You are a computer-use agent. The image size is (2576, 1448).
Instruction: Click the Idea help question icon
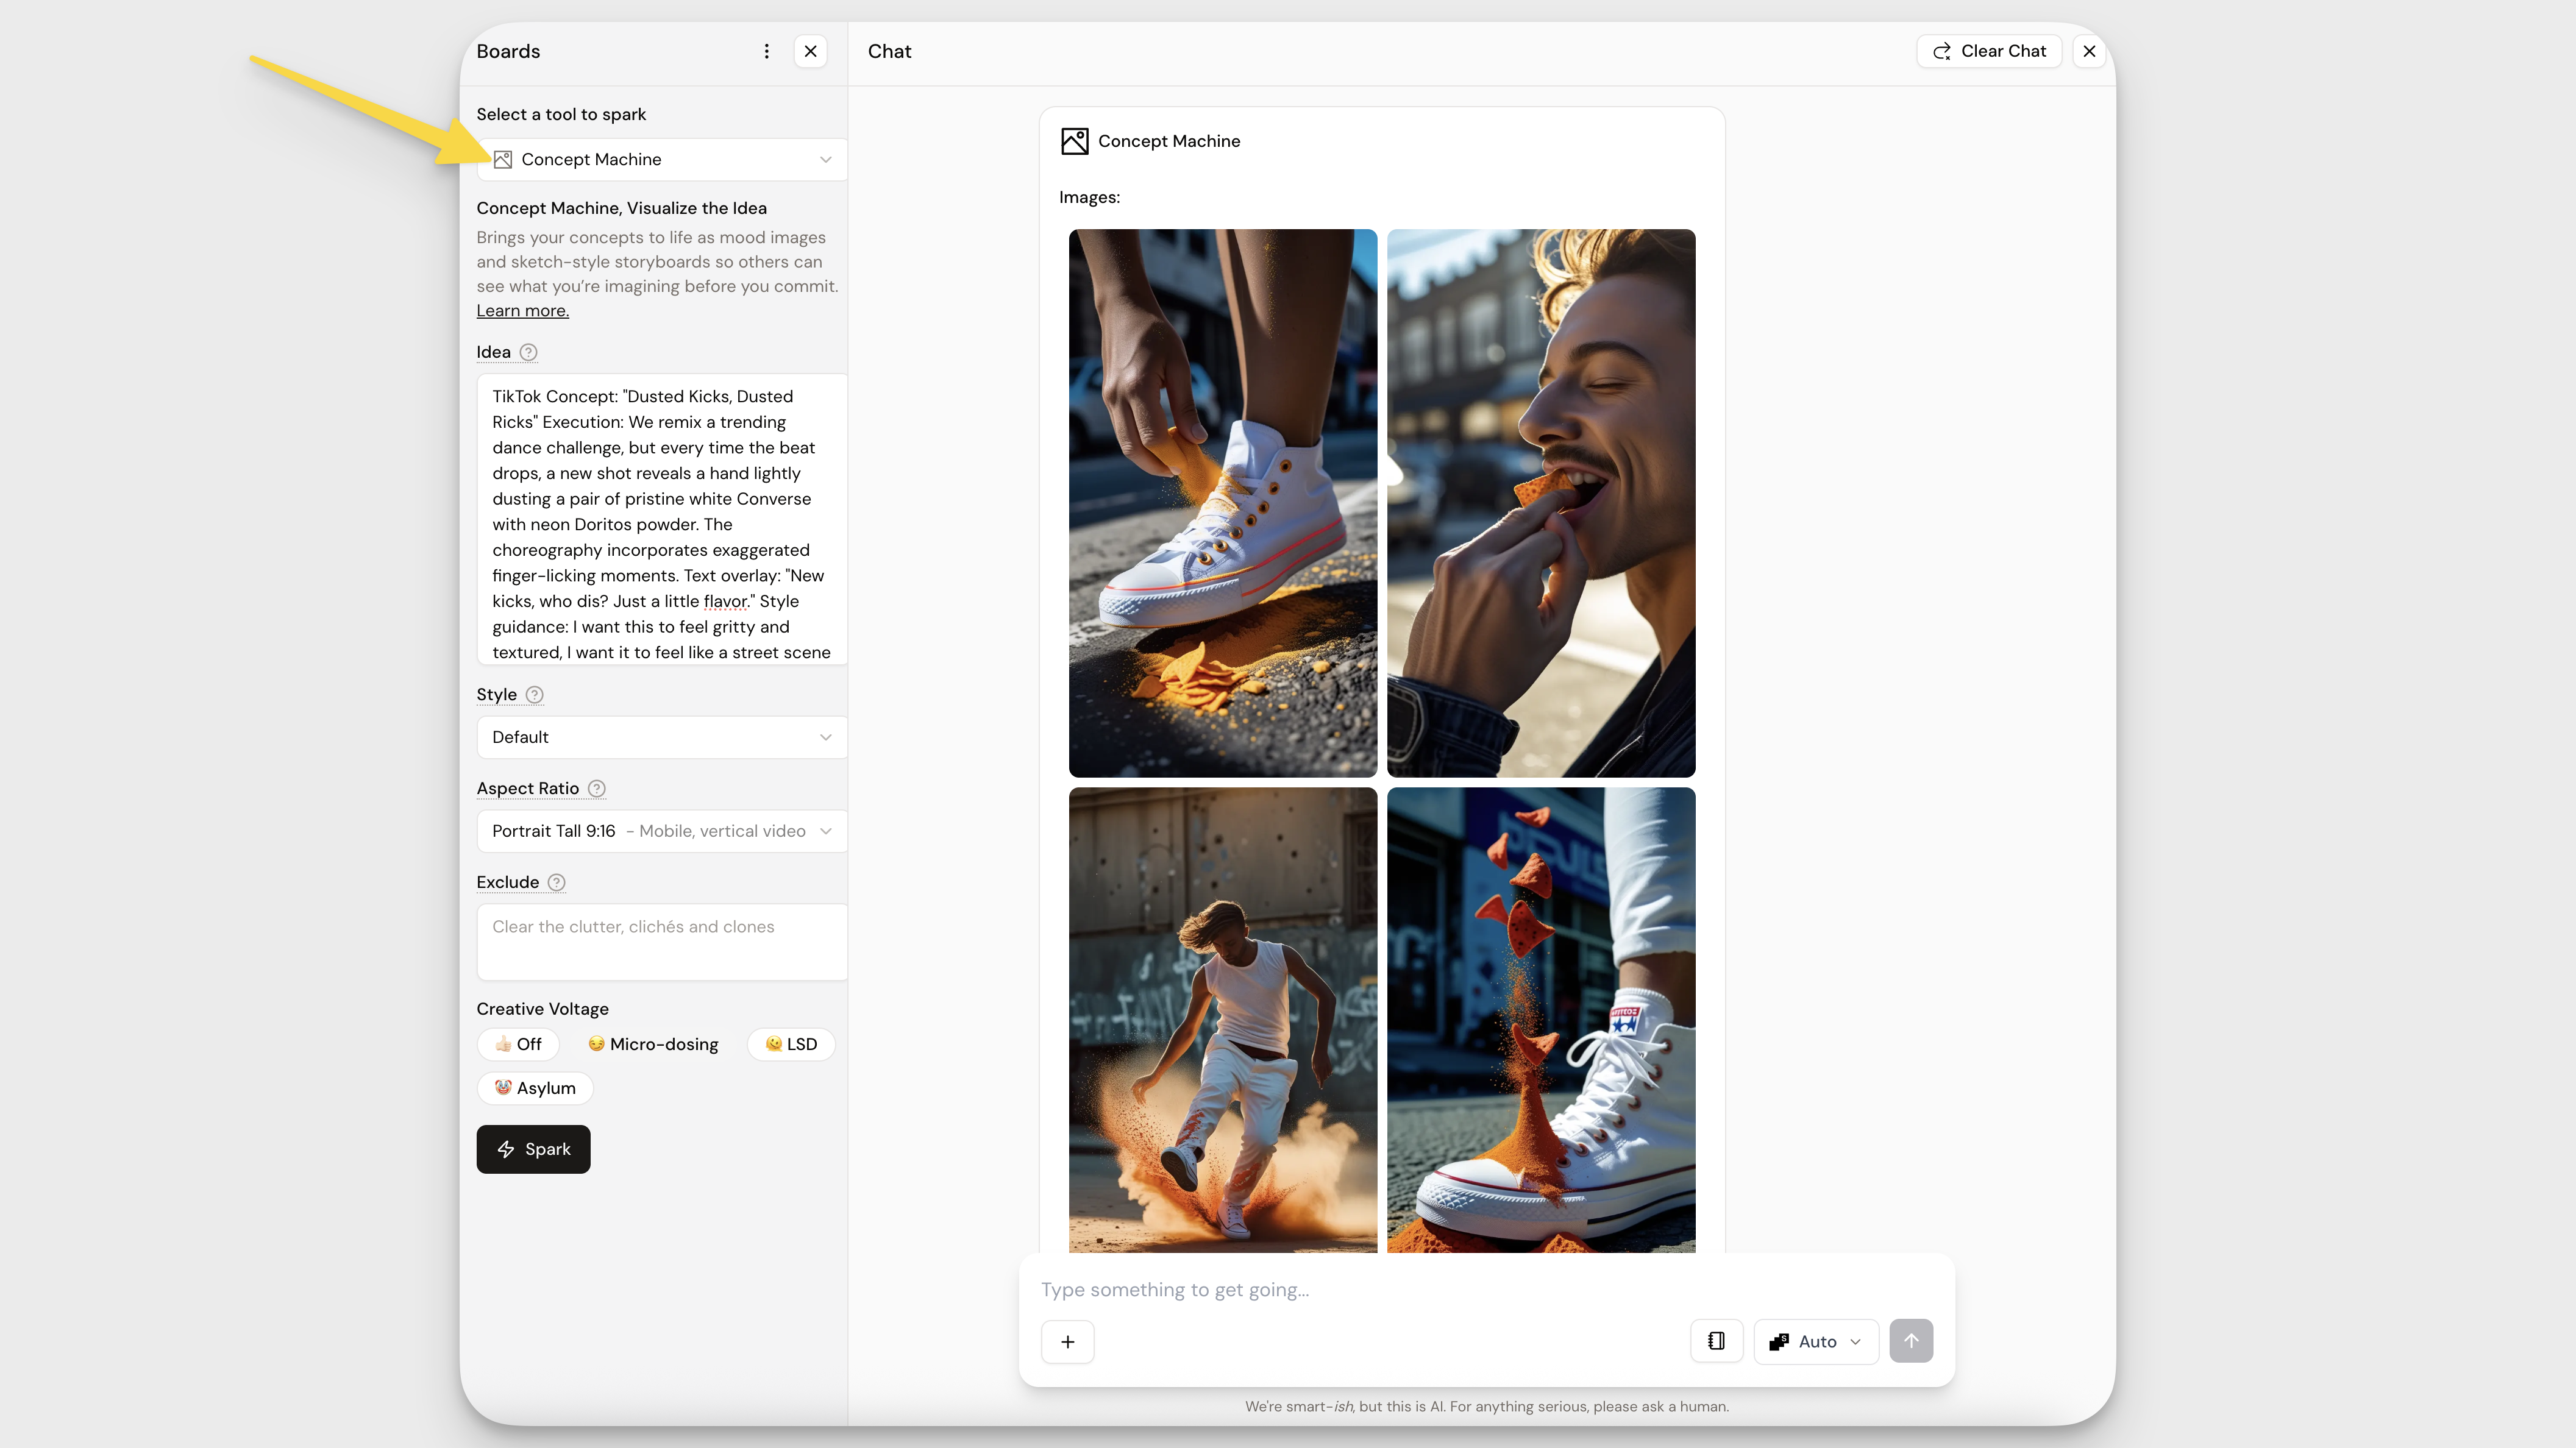point(528,352)
